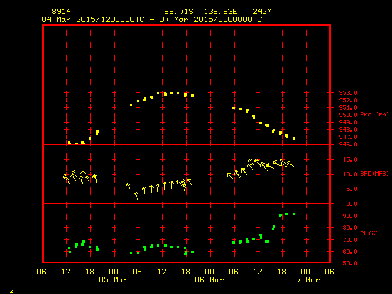Click the latitude 66.71S label
The image size is (392, 294).
[x=179, y=12]
